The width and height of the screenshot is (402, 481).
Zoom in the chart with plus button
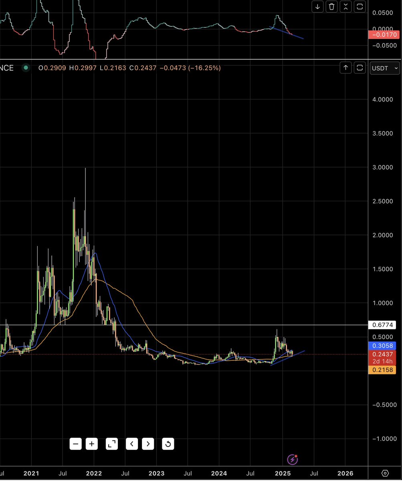tap(92, 444)
